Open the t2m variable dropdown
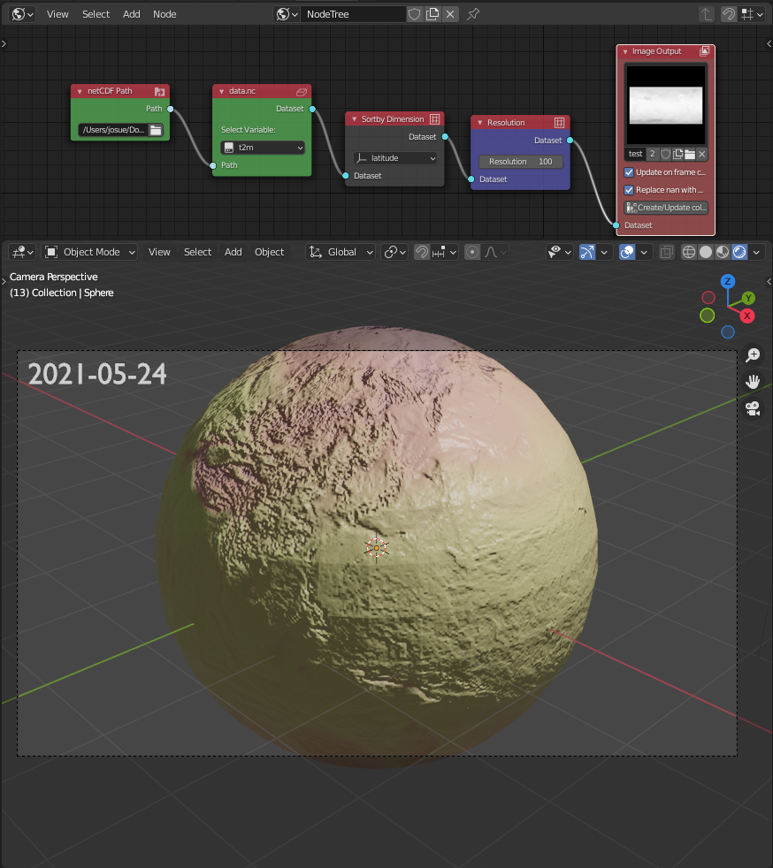773x868 pixels. click(x=262, y=148)
